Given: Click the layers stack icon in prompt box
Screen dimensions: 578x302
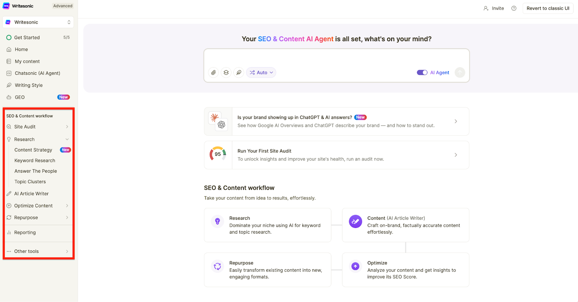Looking at the screenshot, I should pyautogui.click(x=226, y=73).
